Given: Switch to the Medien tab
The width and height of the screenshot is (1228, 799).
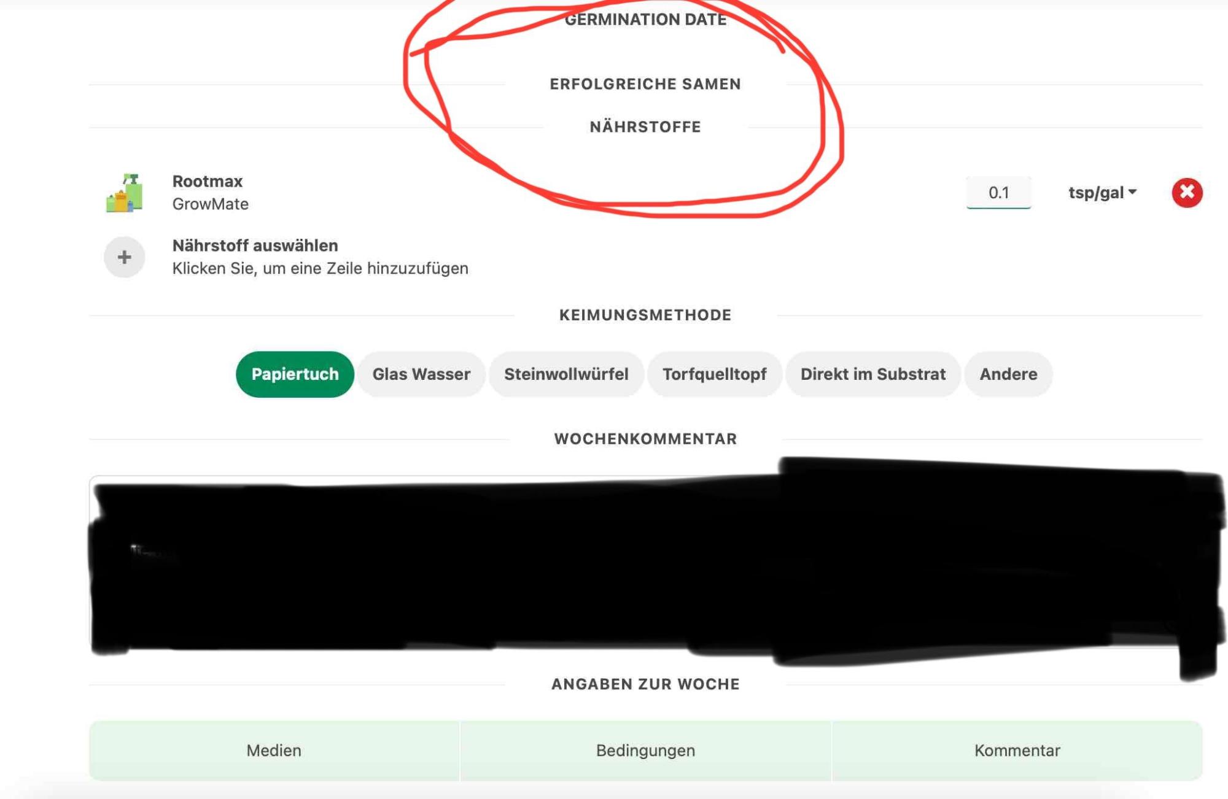Looking at the screenshot, I should [x=274, y=751].
